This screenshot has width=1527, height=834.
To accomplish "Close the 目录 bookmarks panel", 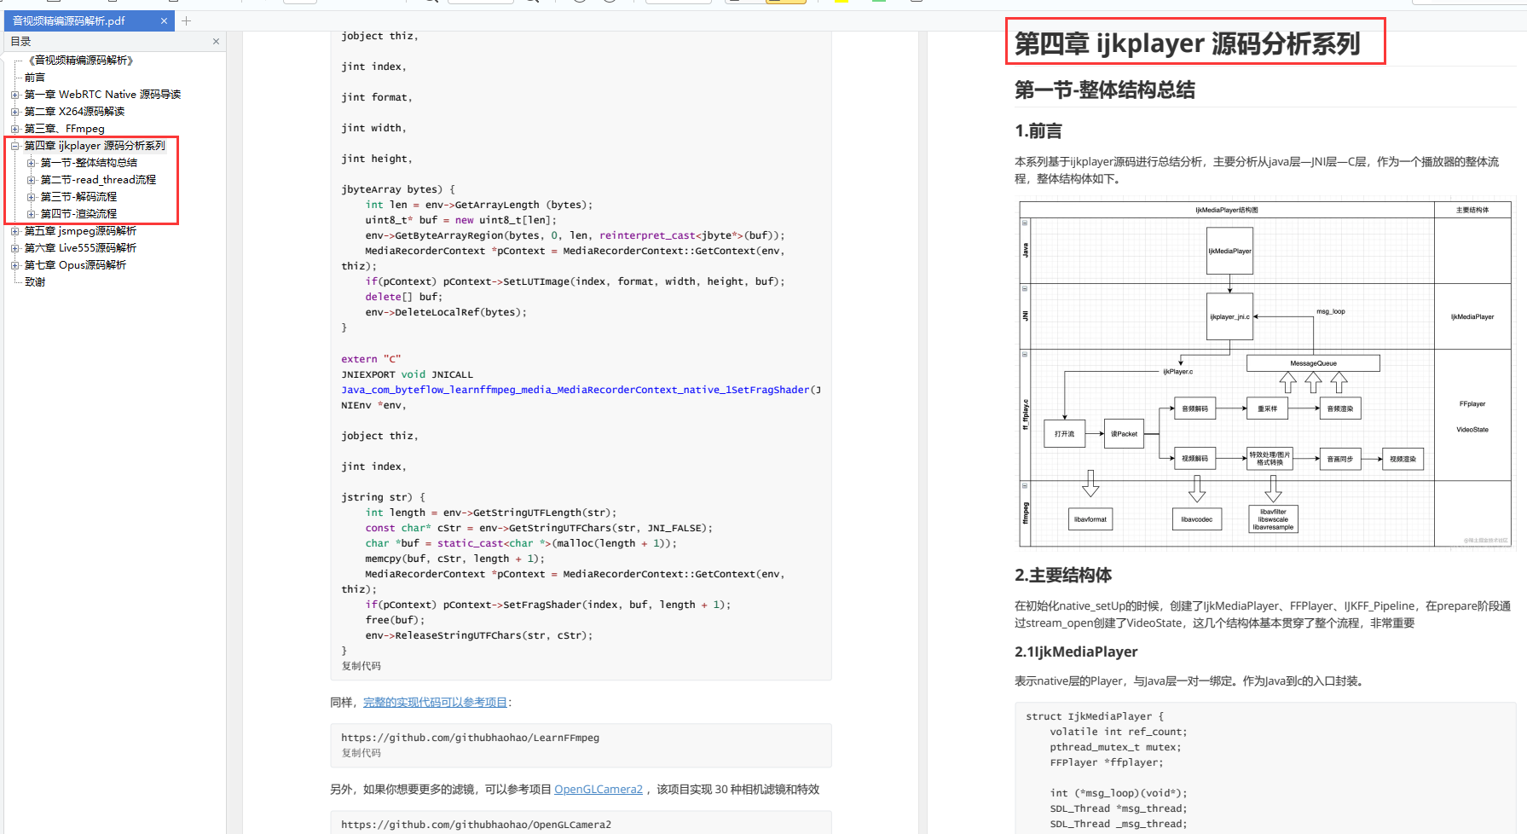I will (216, 41).
